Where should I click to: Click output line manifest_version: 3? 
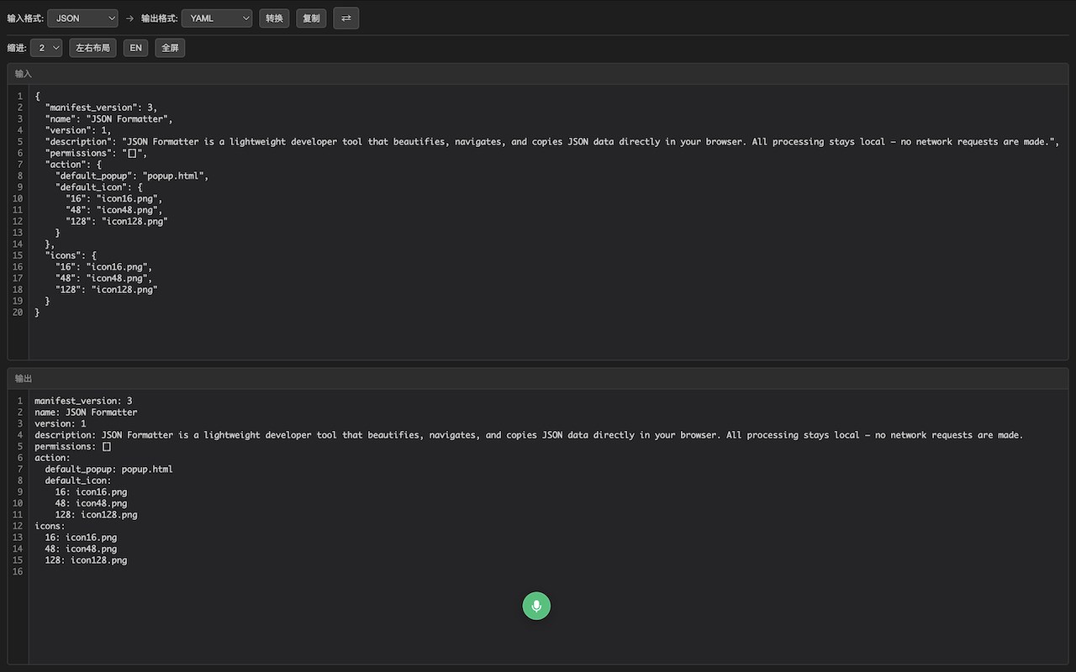pos(83,402)
